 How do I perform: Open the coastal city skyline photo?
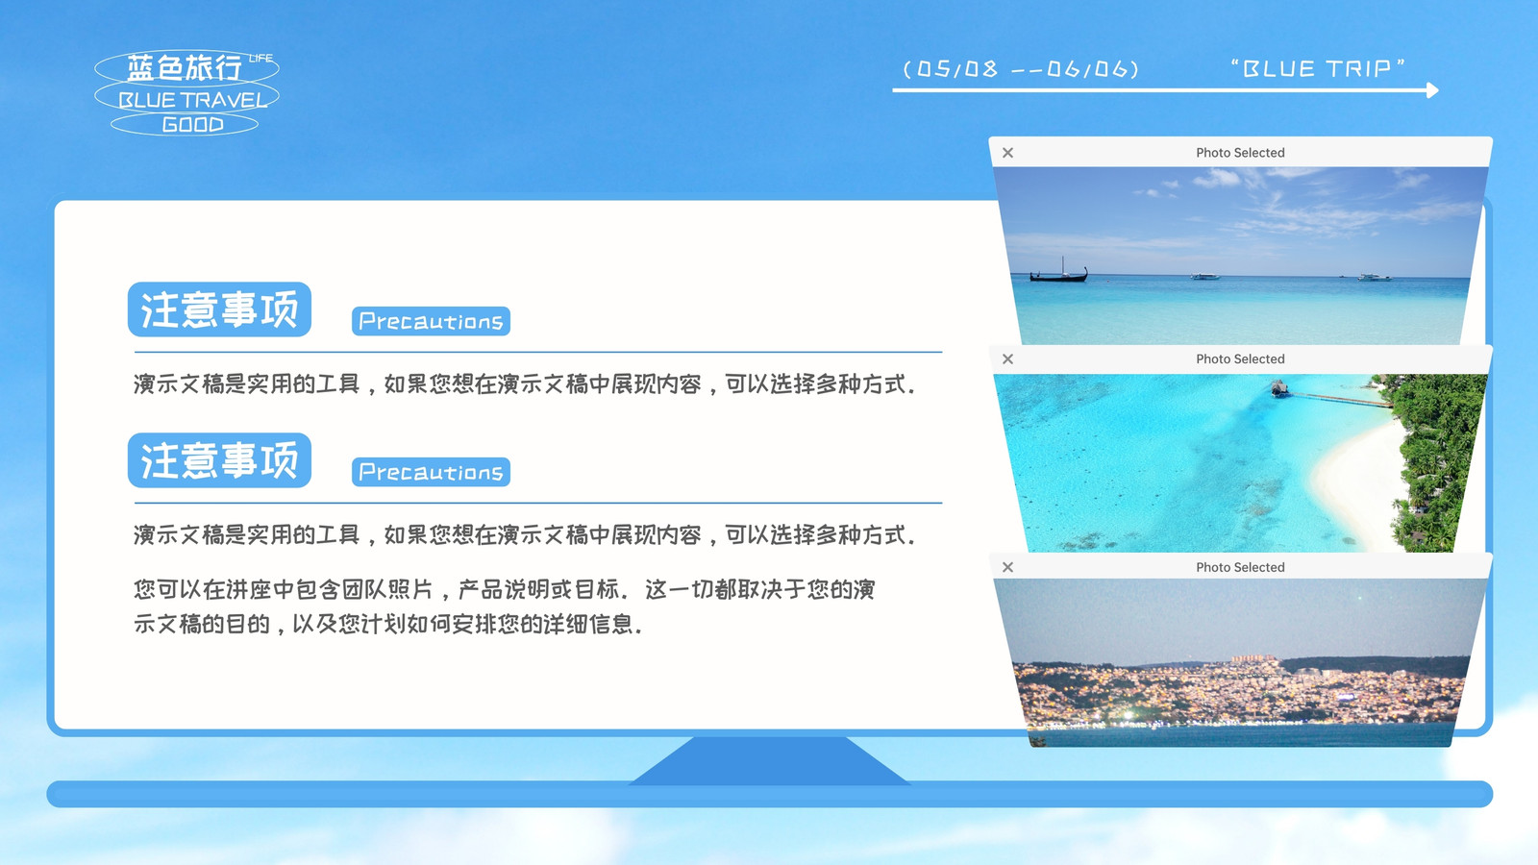tap(1240, 662)
